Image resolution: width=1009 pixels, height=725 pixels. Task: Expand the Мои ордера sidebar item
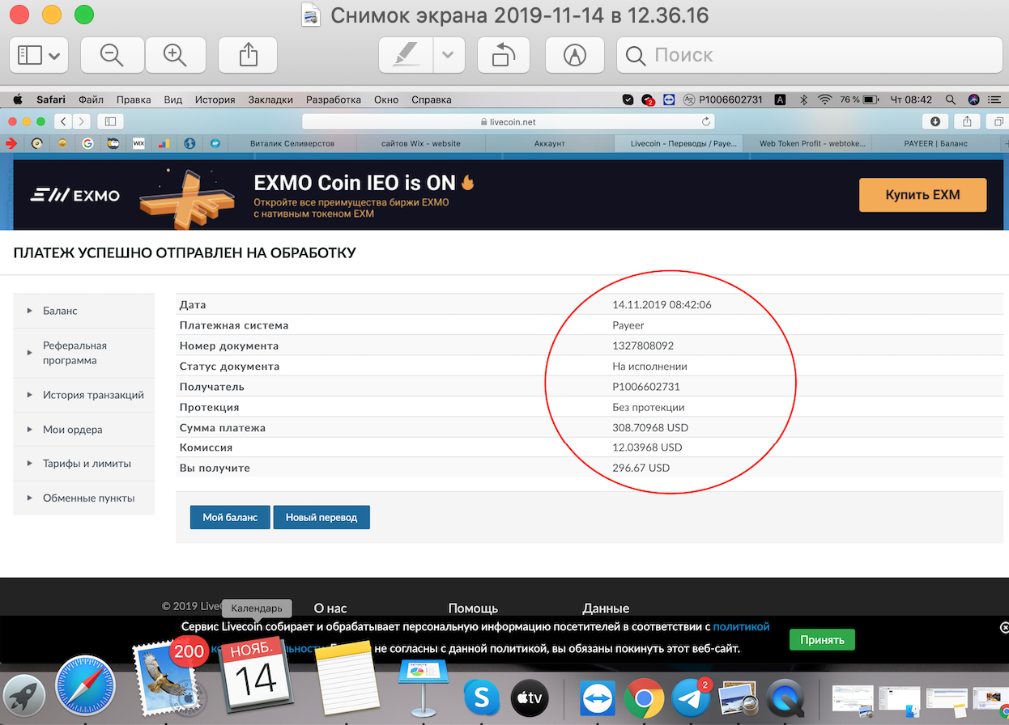pos(84,430)
